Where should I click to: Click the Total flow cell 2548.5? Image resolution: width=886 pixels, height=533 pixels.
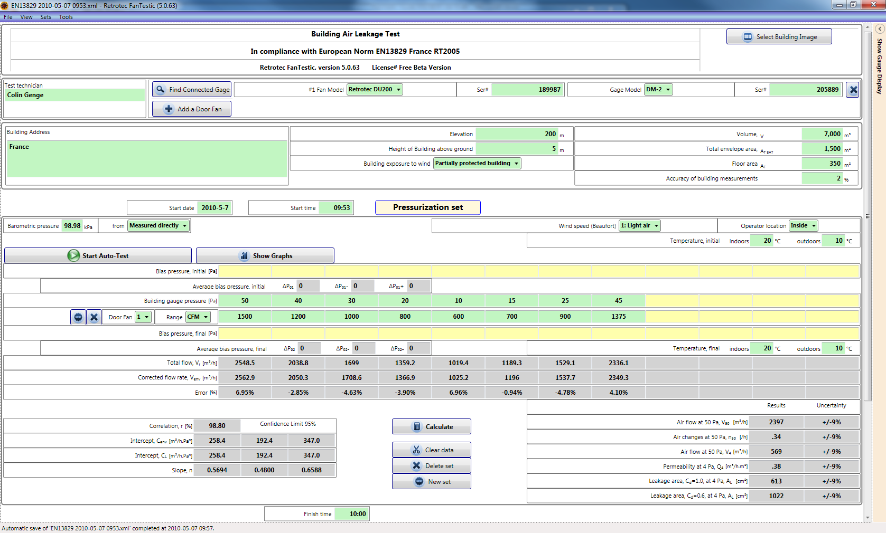point(245,363)
